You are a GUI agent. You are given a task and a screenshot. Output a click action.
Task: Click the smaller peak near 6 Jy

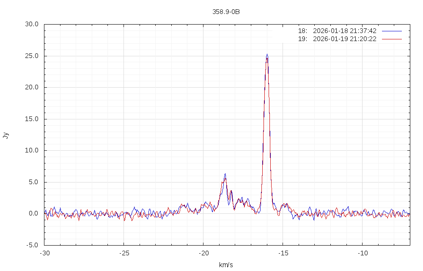[225, 174]
